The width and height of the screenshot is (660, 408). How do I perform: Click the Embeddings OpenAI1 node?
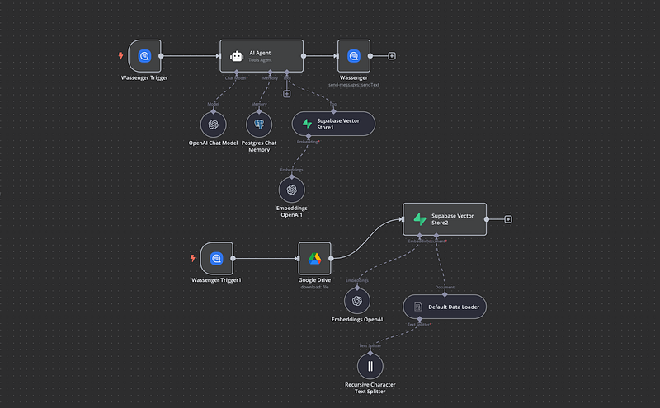click(x=291, y=190)
